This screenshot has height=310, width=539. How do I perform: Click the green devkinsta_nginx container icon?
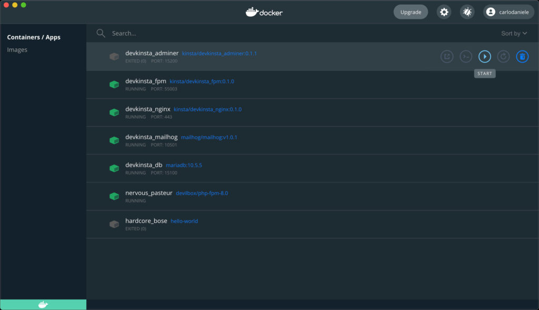[114, 112]
